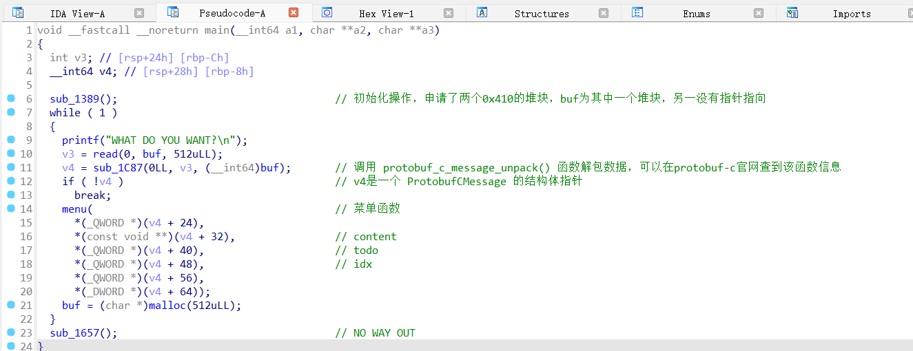
Task: Click the Imports tab icon
Action: coord(792,12)
